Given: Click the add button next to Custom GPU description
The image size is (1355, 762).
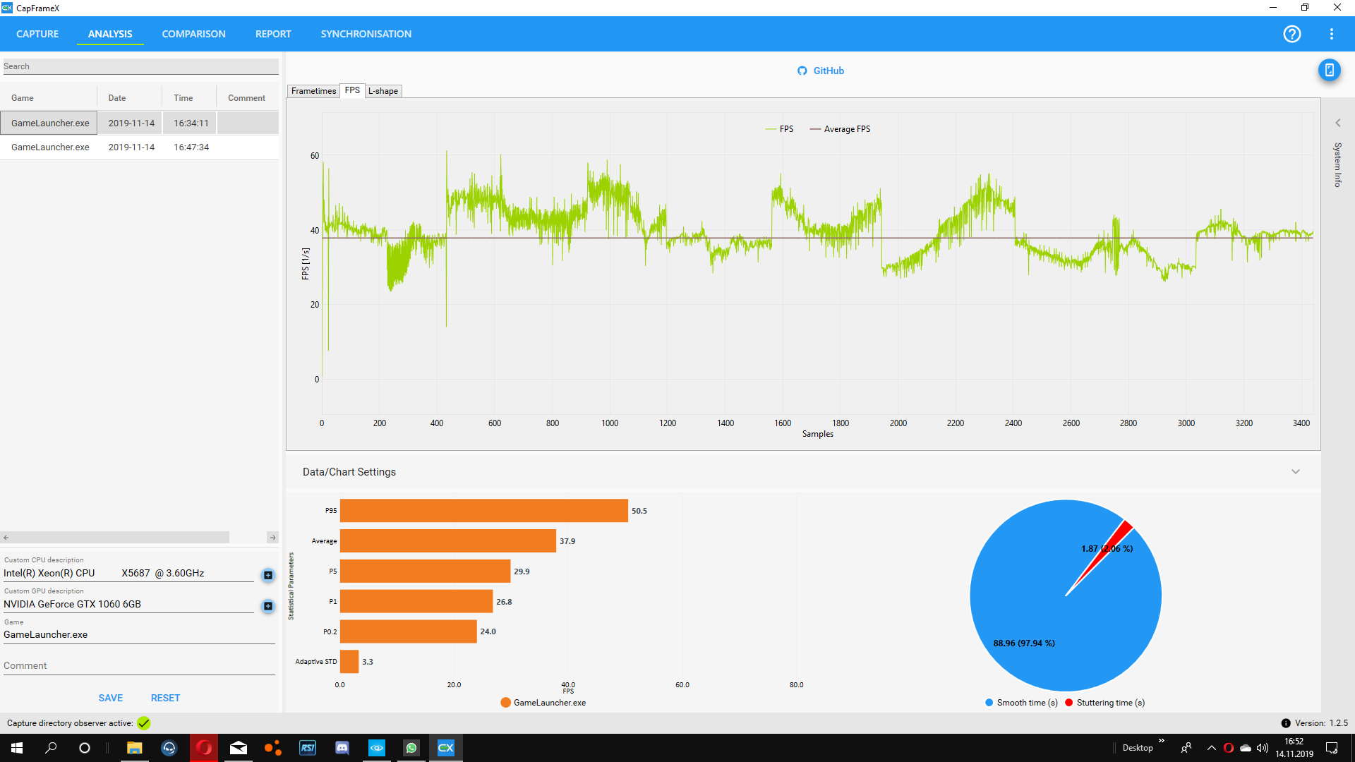Looking at the screenshot, I should 267,606.
